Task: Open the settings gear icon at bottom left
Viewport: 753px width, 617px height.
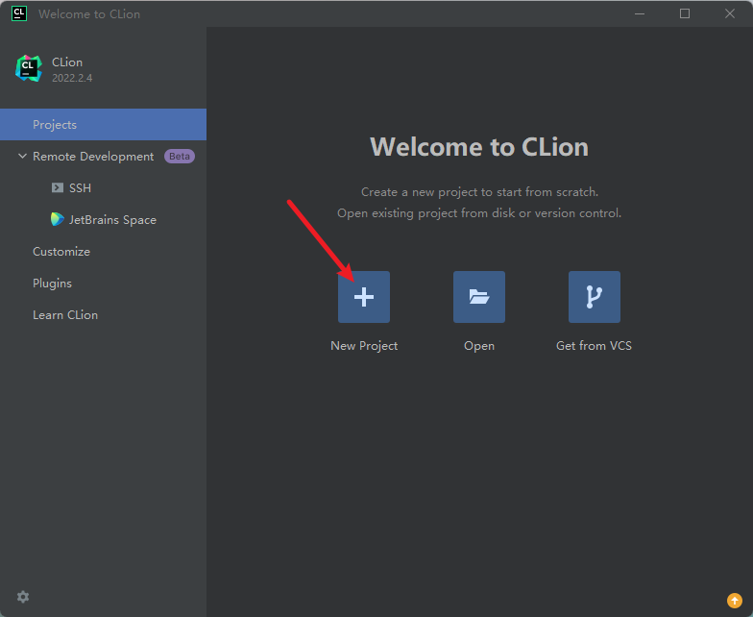Action: point(23,597)
